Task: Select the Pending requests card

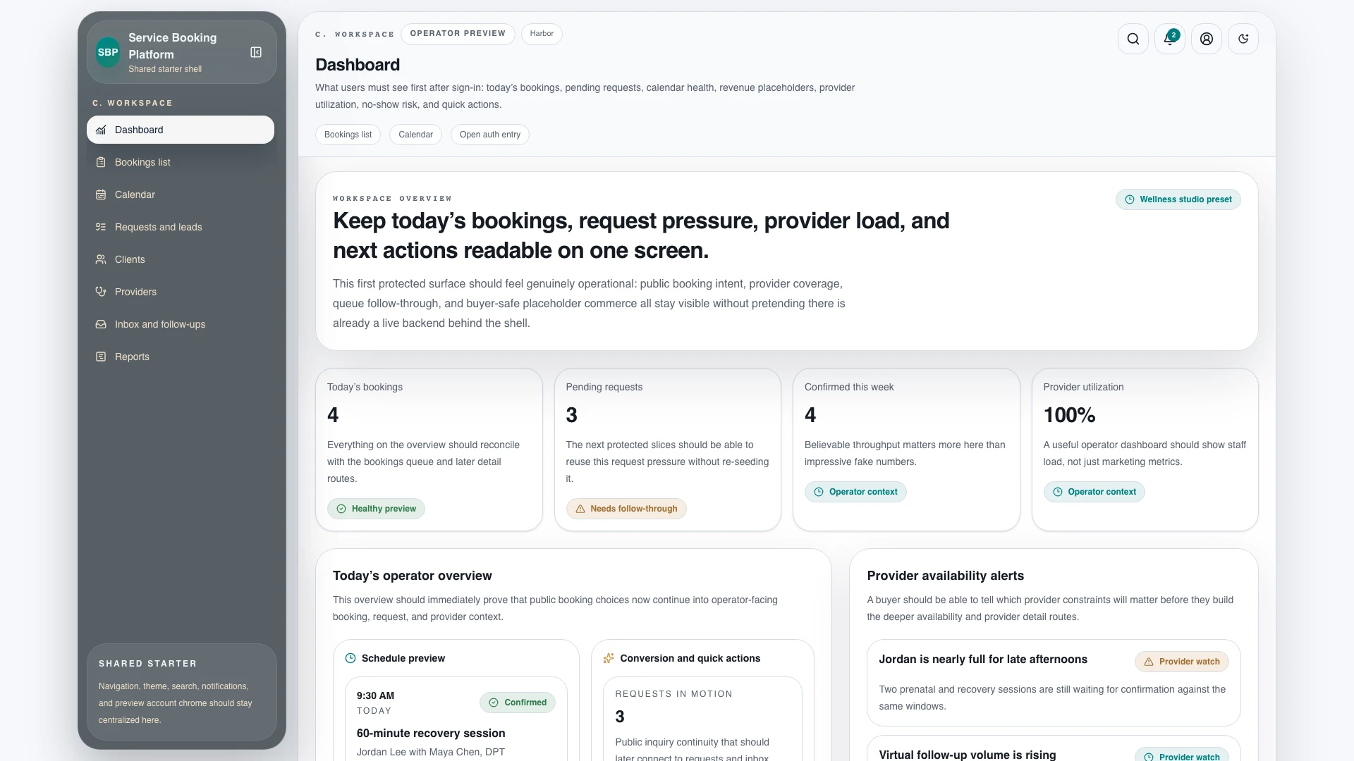Action: 668,450
